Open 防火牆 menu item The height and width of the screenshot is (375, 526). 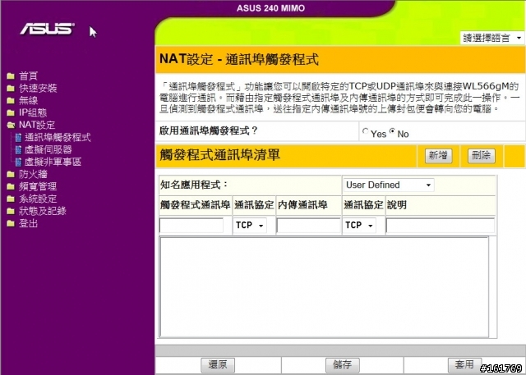(33, 175)
